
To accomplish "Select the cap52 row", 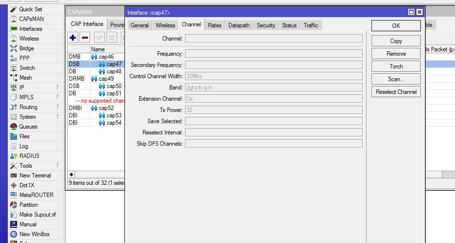I will pos(96,108).
